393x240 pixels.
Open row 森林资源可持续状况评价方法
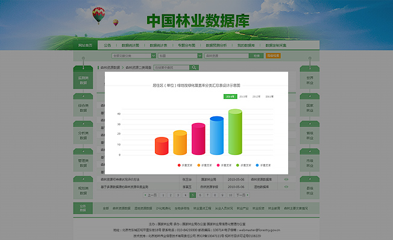120,180
